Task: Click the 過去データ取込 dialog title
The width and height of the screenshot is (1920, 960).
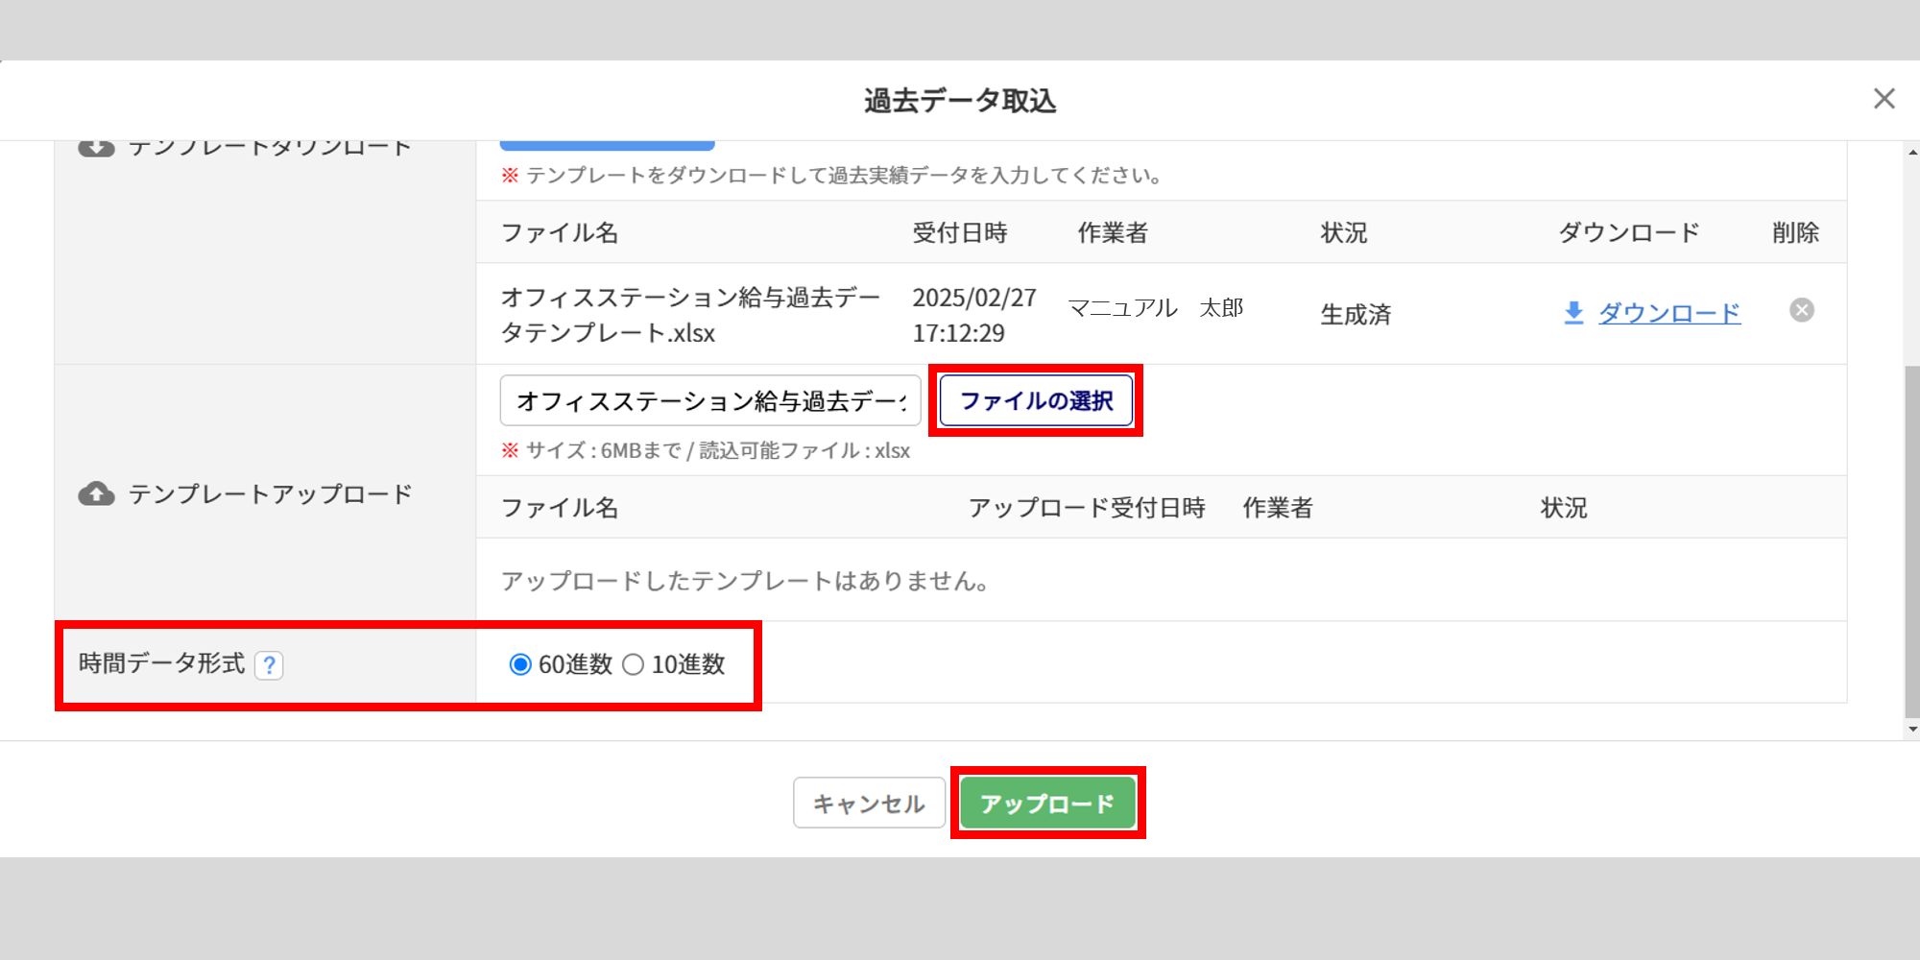Action: point(960,101)
